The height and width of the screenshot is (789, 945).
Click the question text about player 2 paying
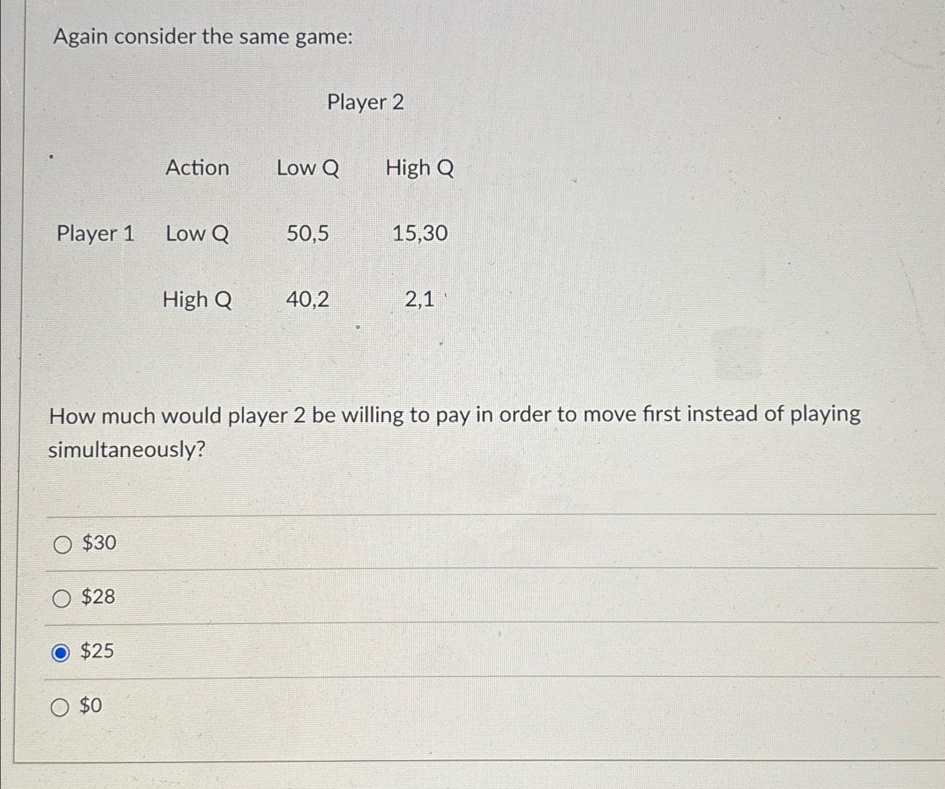(x=452, y=432)
